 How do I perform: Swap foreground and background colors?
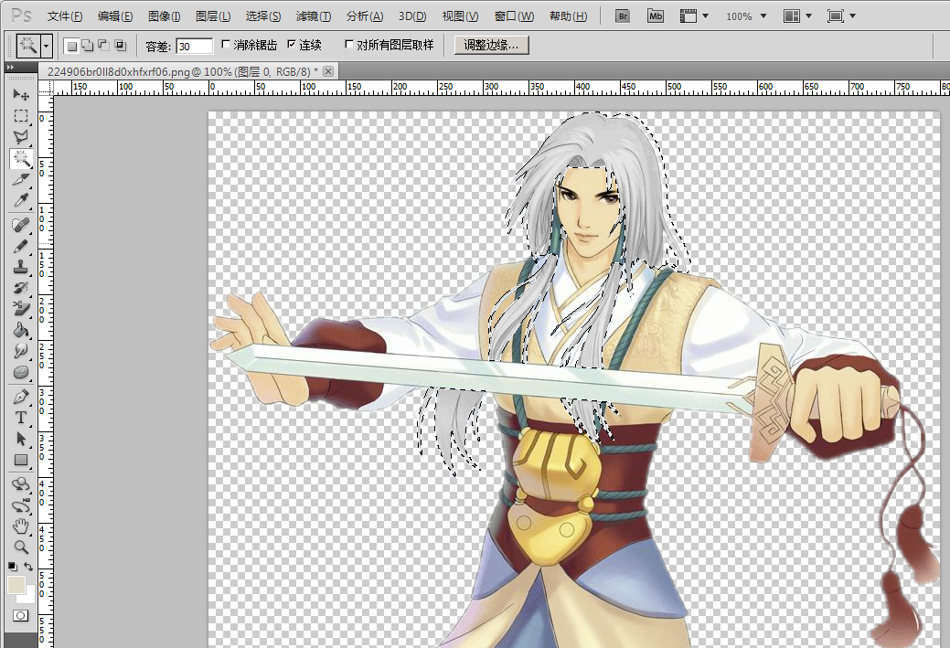coord(28,567)
